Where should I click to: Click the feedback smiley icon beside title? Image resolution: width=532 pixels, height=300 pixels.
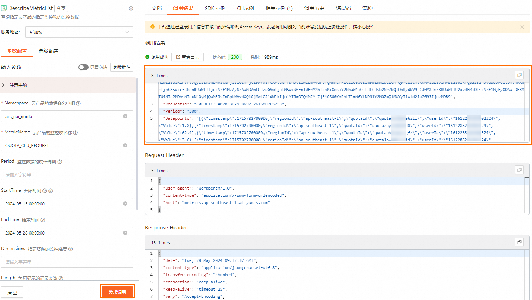[131, 8]
